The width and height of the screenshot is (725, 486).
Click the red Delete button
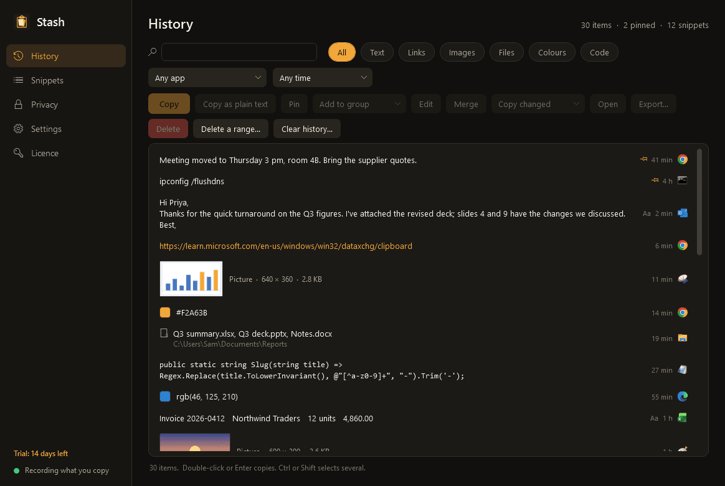coord(168,128)
